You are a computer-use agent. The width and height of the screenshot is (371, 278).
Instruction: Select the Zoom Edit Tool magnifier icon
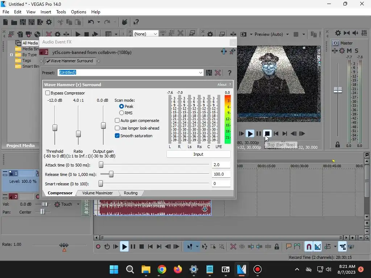coord(222,247)
